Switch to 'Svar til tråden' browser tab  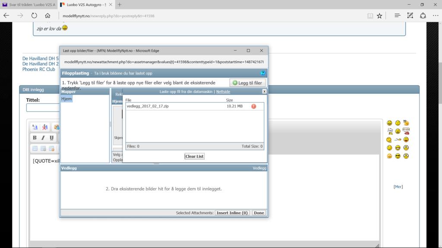tap(28, 4)
